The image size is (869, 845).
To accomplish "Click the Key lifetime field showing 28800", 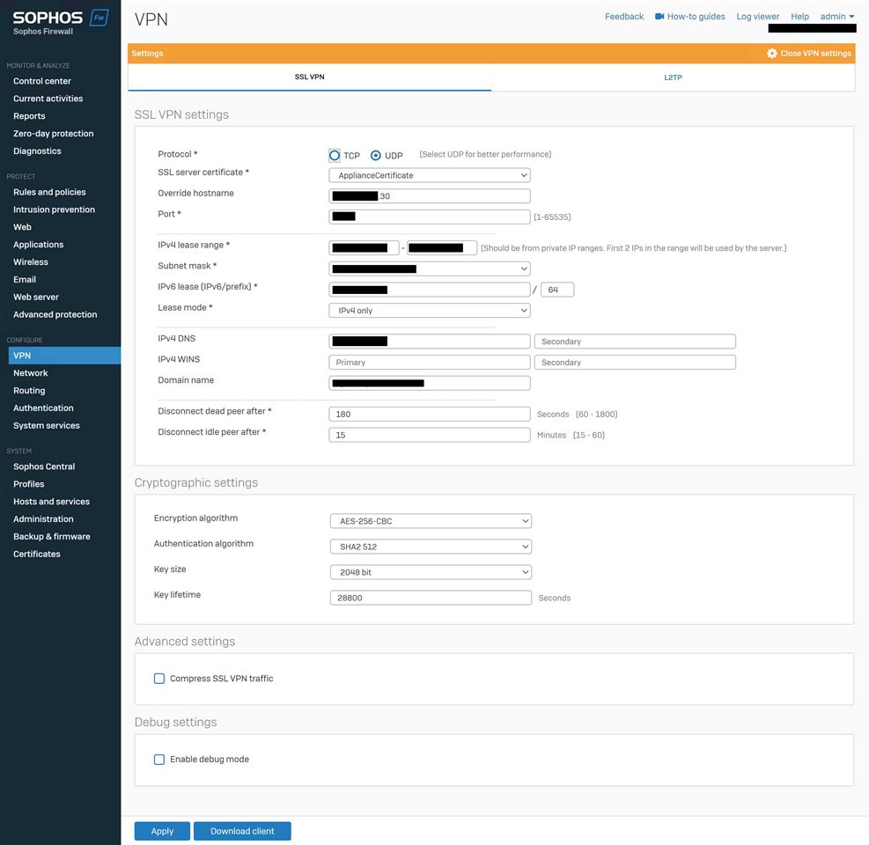I will click(x=431, y=598).
